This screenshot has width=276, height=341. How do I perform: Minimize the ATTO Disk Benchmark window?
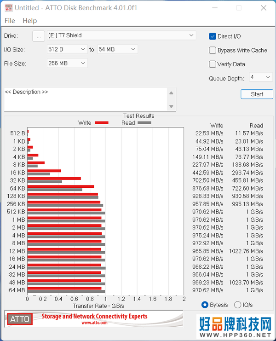(x=215, y=8)
